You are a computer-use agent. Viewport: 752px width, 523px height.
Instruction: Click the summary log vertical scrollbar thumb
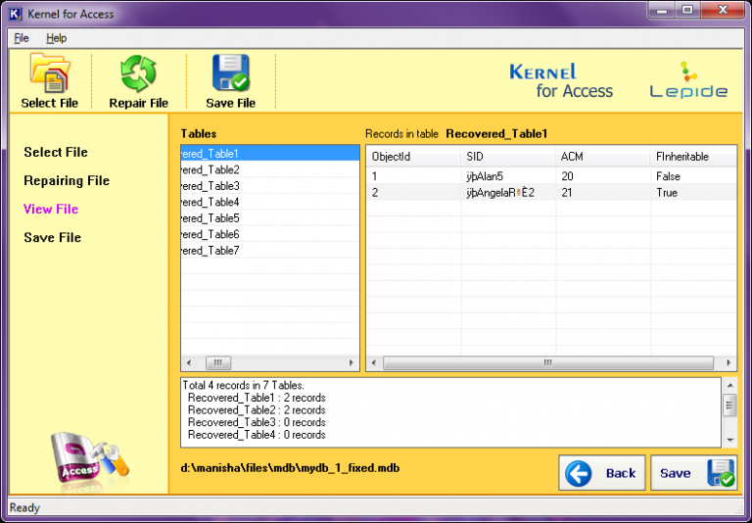[729, 405]
